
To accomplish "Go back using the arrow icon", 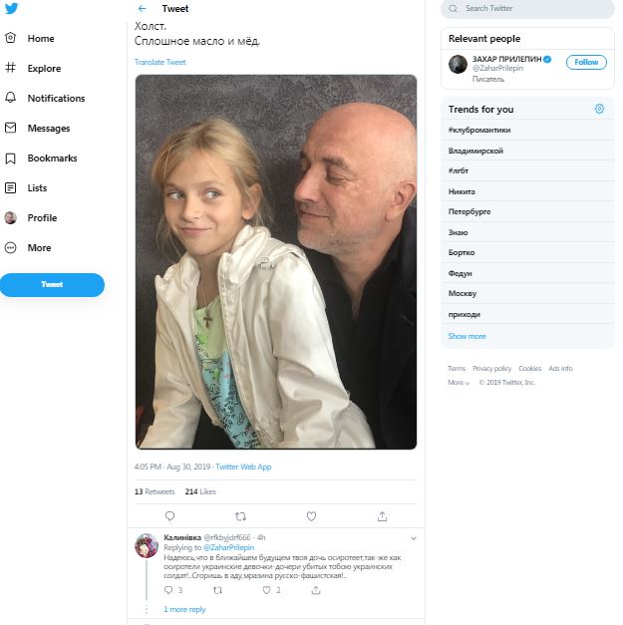I will 143,9.
